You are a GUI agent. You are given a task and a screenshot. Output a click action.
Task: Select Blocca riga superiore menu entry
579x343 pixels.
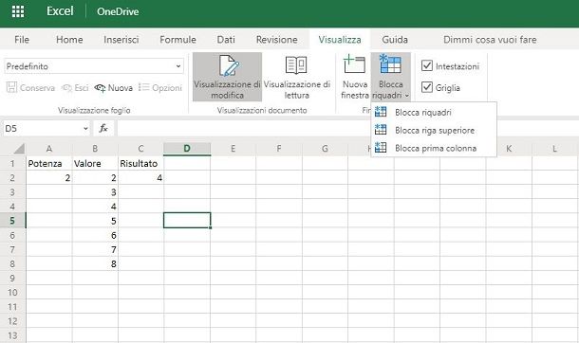[x=434, y=130]
